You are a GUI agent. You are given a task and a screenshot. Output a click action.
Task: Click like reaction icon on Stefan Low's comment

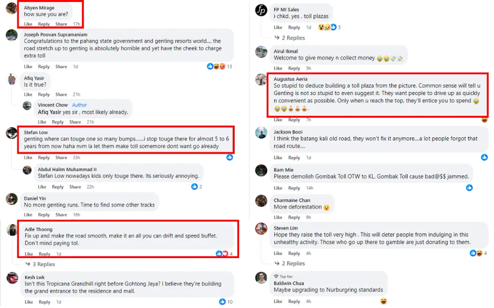(x=230, y=157)
